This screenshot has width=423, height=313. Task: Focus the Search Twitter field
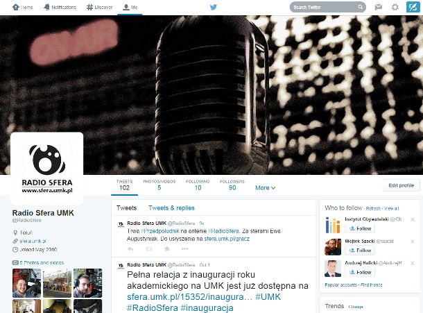point(328,8)
